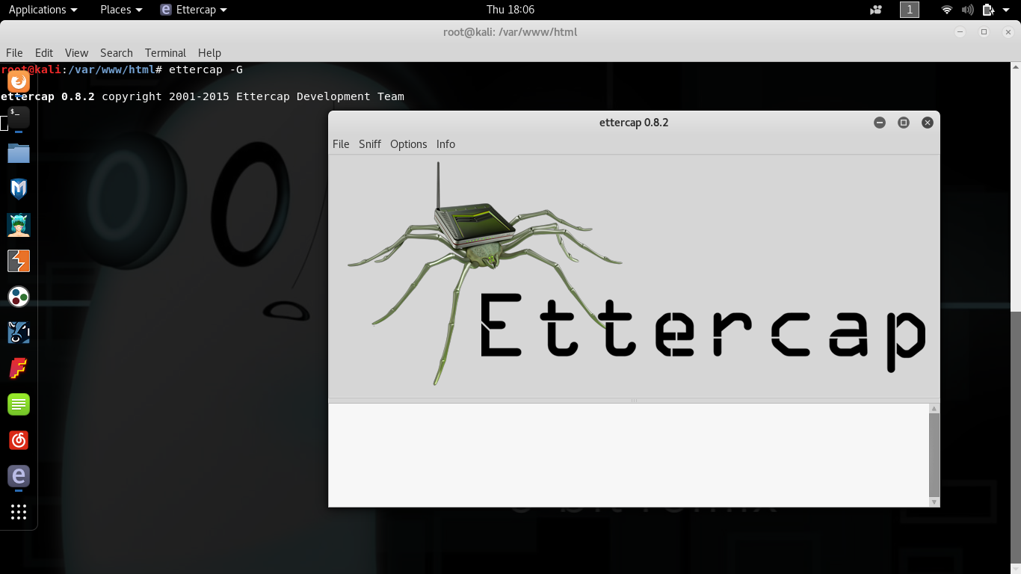This screenshot has height=574, width=1021.
Task: Open the Options menu in Ettercap
Action: pos(408,144)
